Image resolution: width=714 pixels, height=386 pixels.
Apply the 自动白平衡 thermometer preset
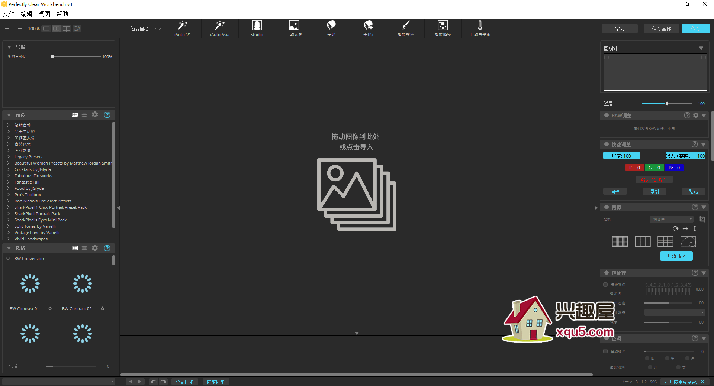pos(480,29)
